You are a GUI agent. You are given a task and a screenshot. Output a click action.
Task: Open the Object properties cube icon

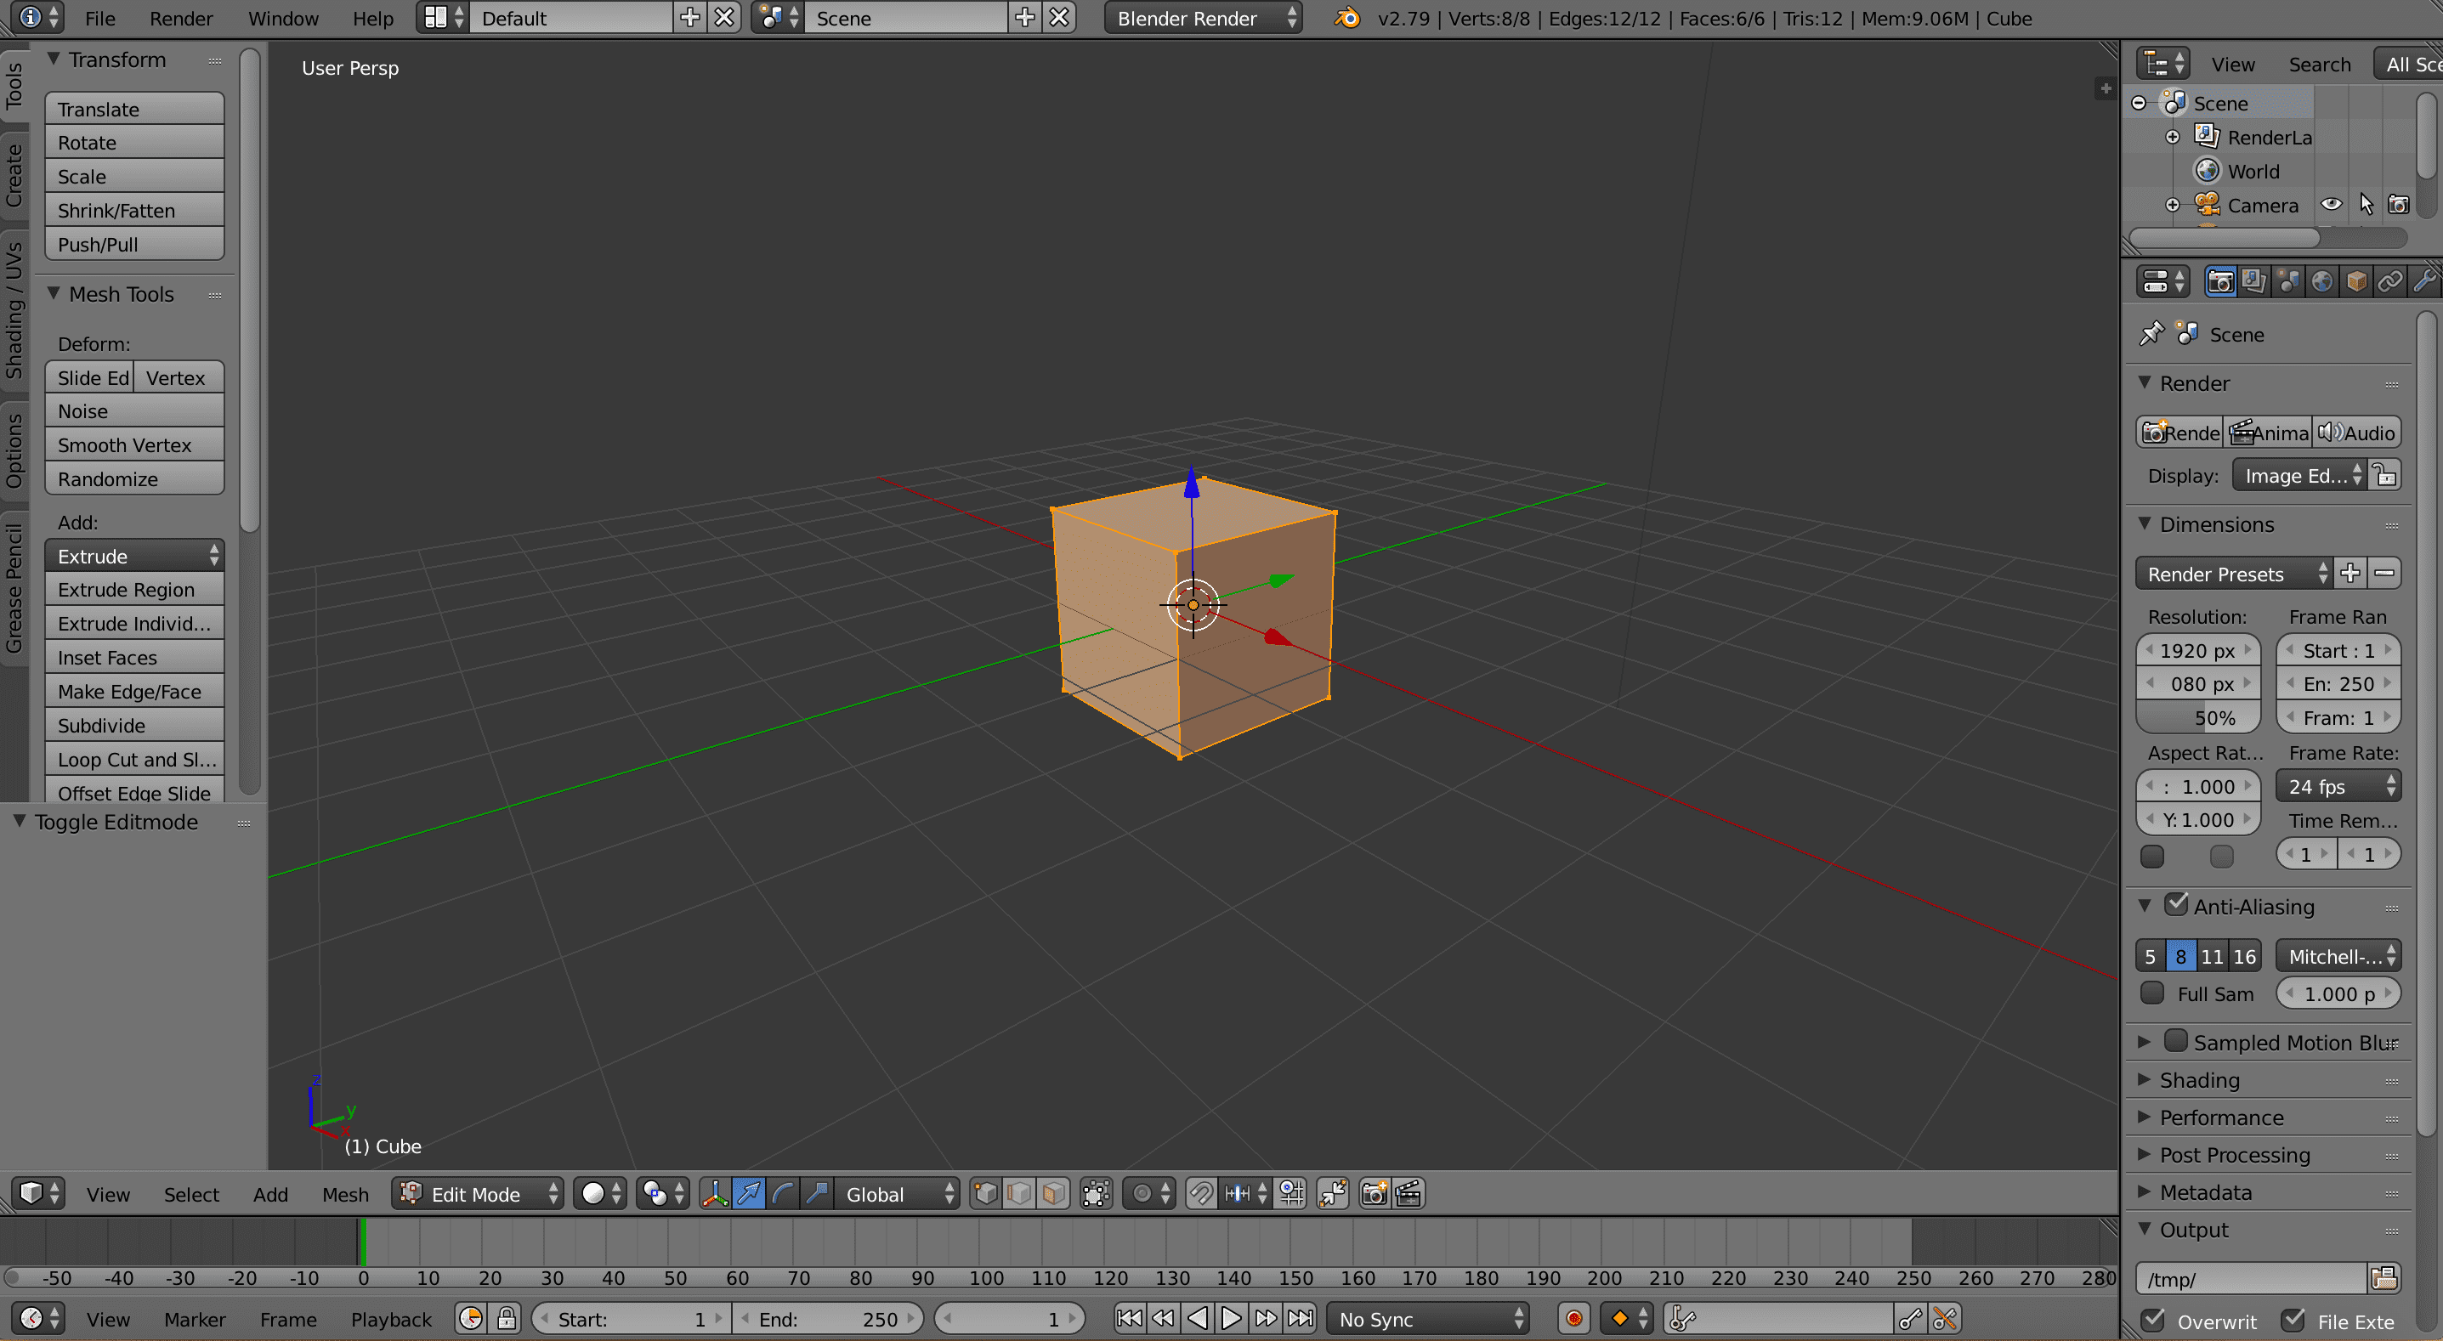pos(2355,281)
